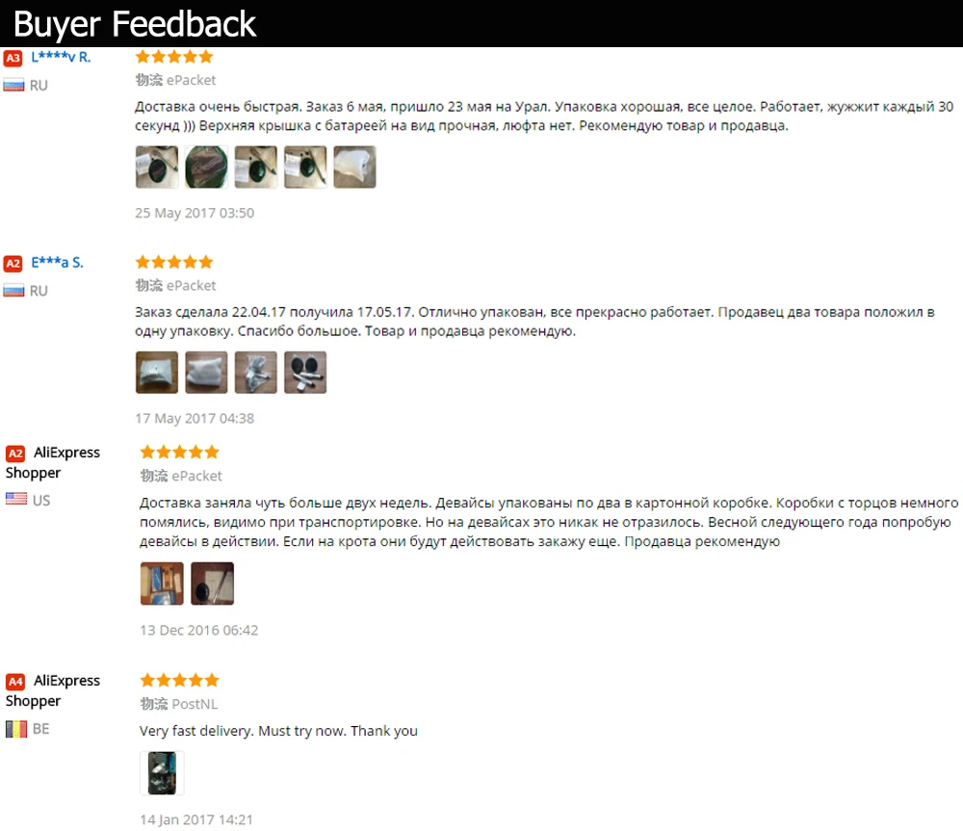
Task: Click the A4 badge of the Belgian shopper
Action: point(15,681)
